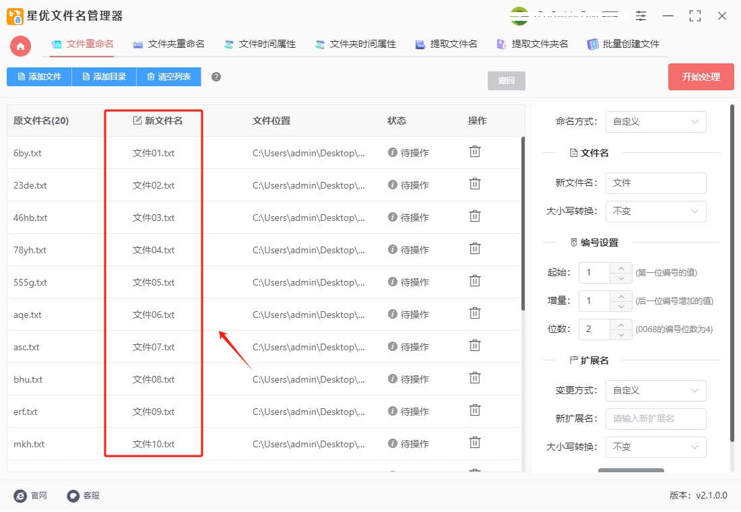Select the 文件10.txt new file name
The height and width of the screenshot is (512, 741).
click(x=154, y=444)
